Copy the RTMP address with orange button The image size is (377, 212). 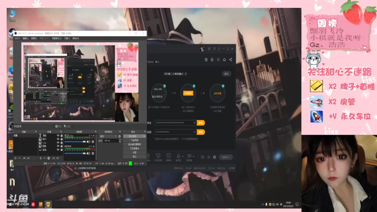[x=201, y=123]
